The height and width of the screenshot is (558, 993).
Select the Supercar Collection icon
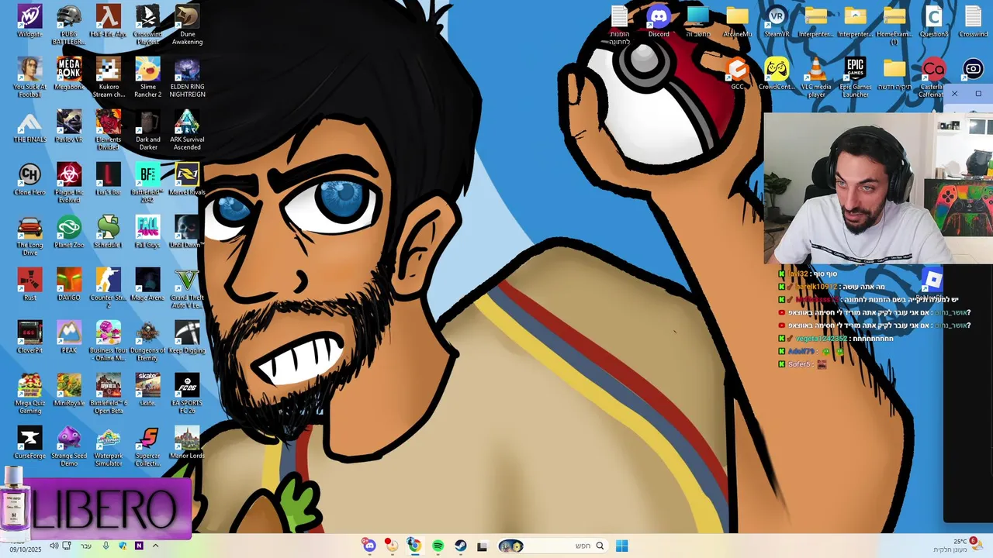pos(147,446)
